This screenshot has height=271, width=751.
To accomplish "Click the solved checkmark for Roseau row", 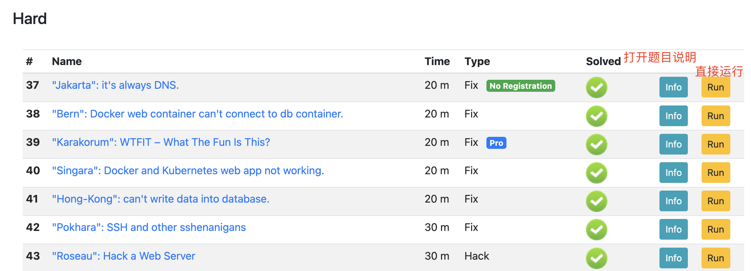I will (596, 258).
